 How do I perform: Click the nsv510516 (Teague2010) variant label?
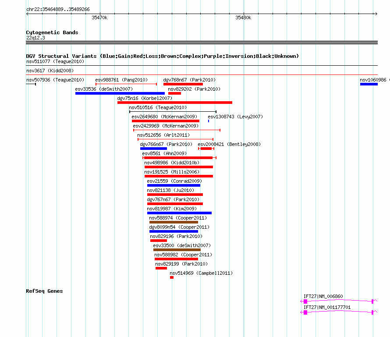click(158, 107)
